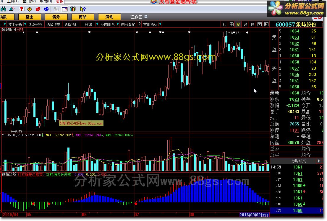Open the colored books library icon
This screenshot has height=221, width=327.
(x=73, y=9)
